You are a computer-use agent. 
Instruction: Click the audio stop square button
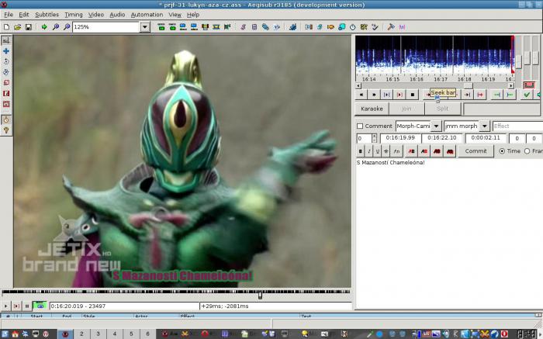point(413,95)
